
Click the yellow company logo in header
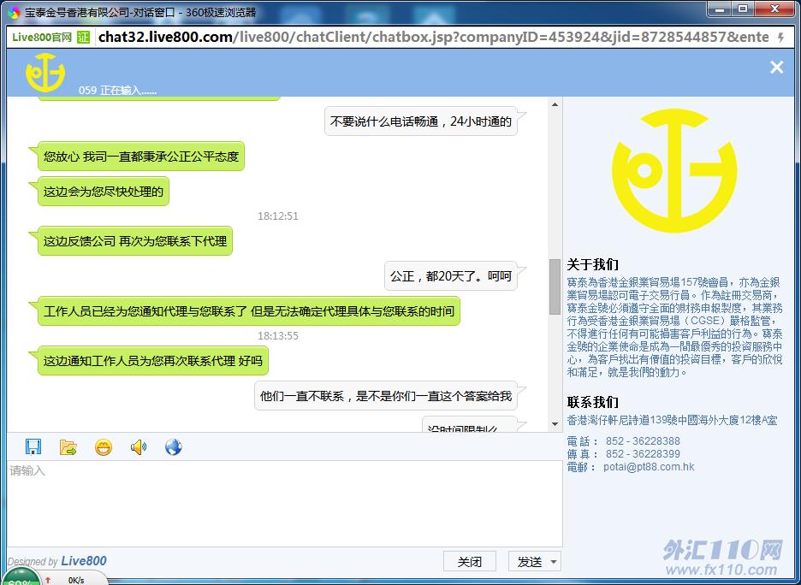point(45,73)
